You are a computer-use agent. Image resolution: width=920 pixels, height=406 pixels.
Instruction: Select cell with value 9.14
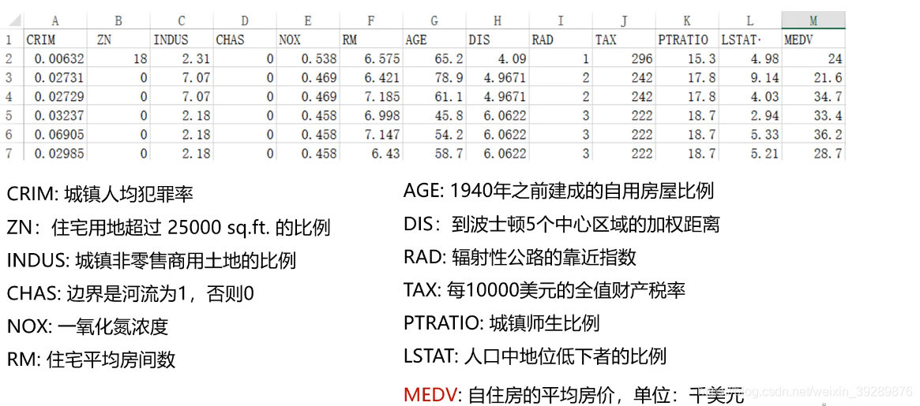[x=750, y=78]
